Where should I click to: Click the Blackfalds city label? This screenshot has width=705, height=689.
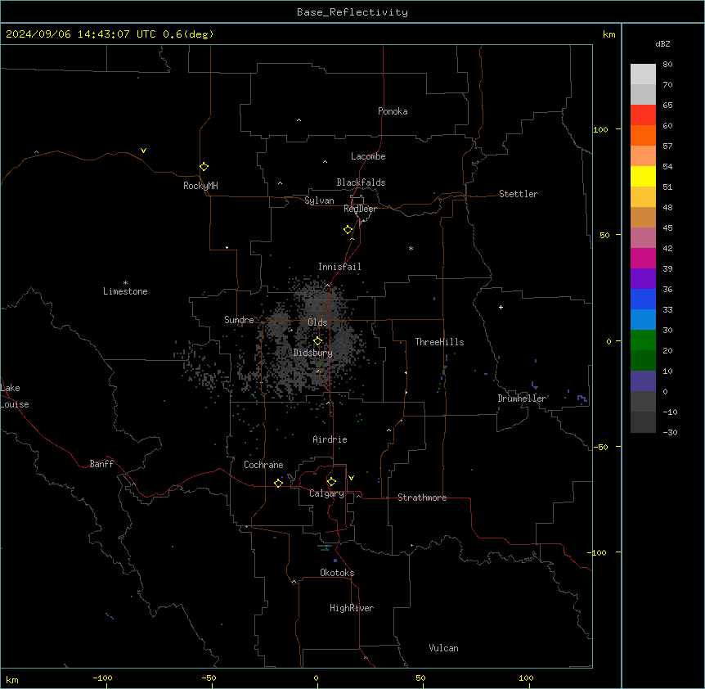[361, 182]
